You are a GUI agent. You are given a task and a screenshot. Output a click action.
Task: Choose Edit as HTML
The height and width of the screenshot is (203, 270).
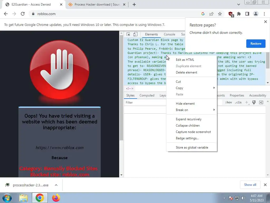[x=192, y=59]
